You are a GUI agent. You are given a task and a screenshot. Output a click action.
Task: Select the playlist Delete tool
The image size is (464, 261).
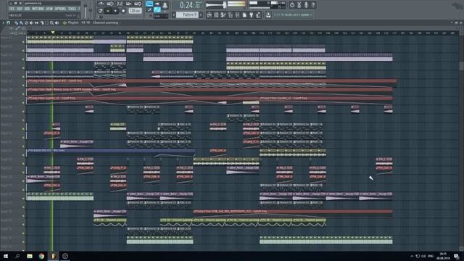tap(26, 22)
